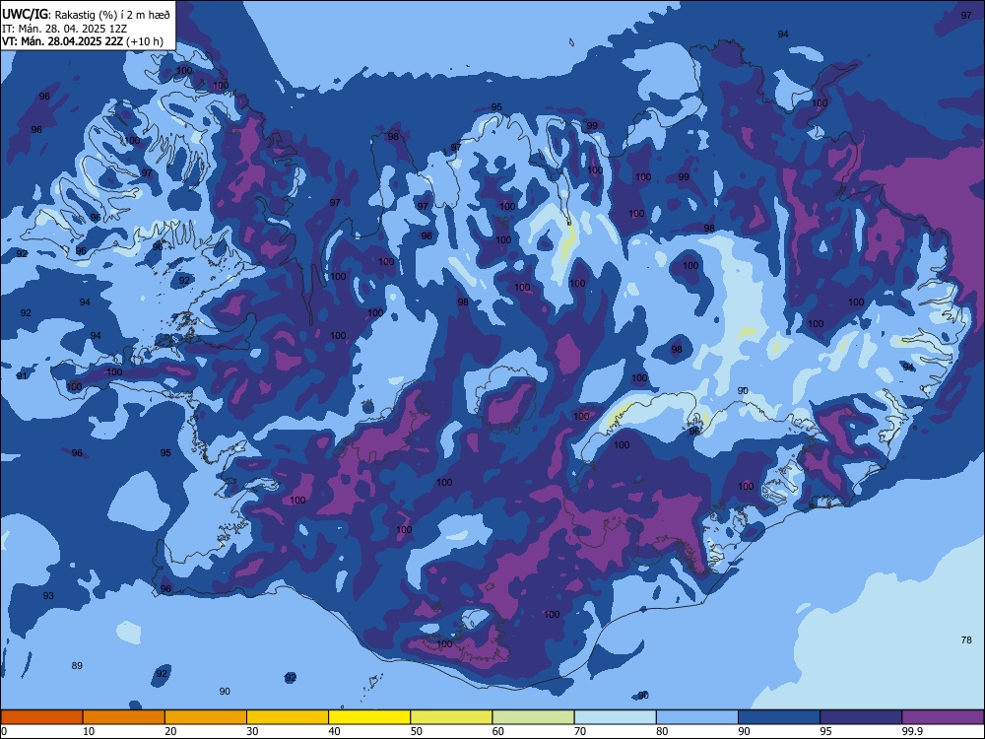Pick the 50–60 pale yellow legend swatch

451,717
